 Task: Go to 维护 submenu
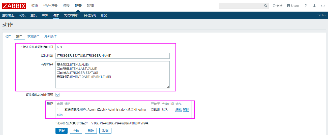coord(45,15)
